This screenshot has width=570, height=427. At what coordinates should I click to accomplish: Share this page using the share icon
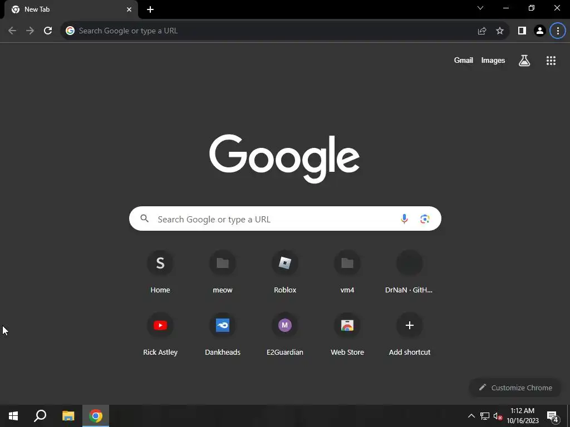click(482, 31)
